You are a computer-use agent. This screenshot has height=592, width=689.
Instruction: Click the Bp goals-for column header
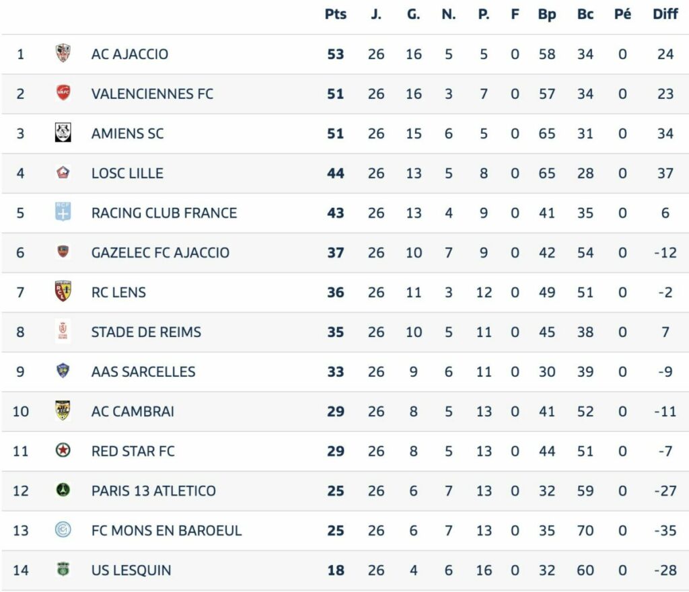(x=547, y=14)
